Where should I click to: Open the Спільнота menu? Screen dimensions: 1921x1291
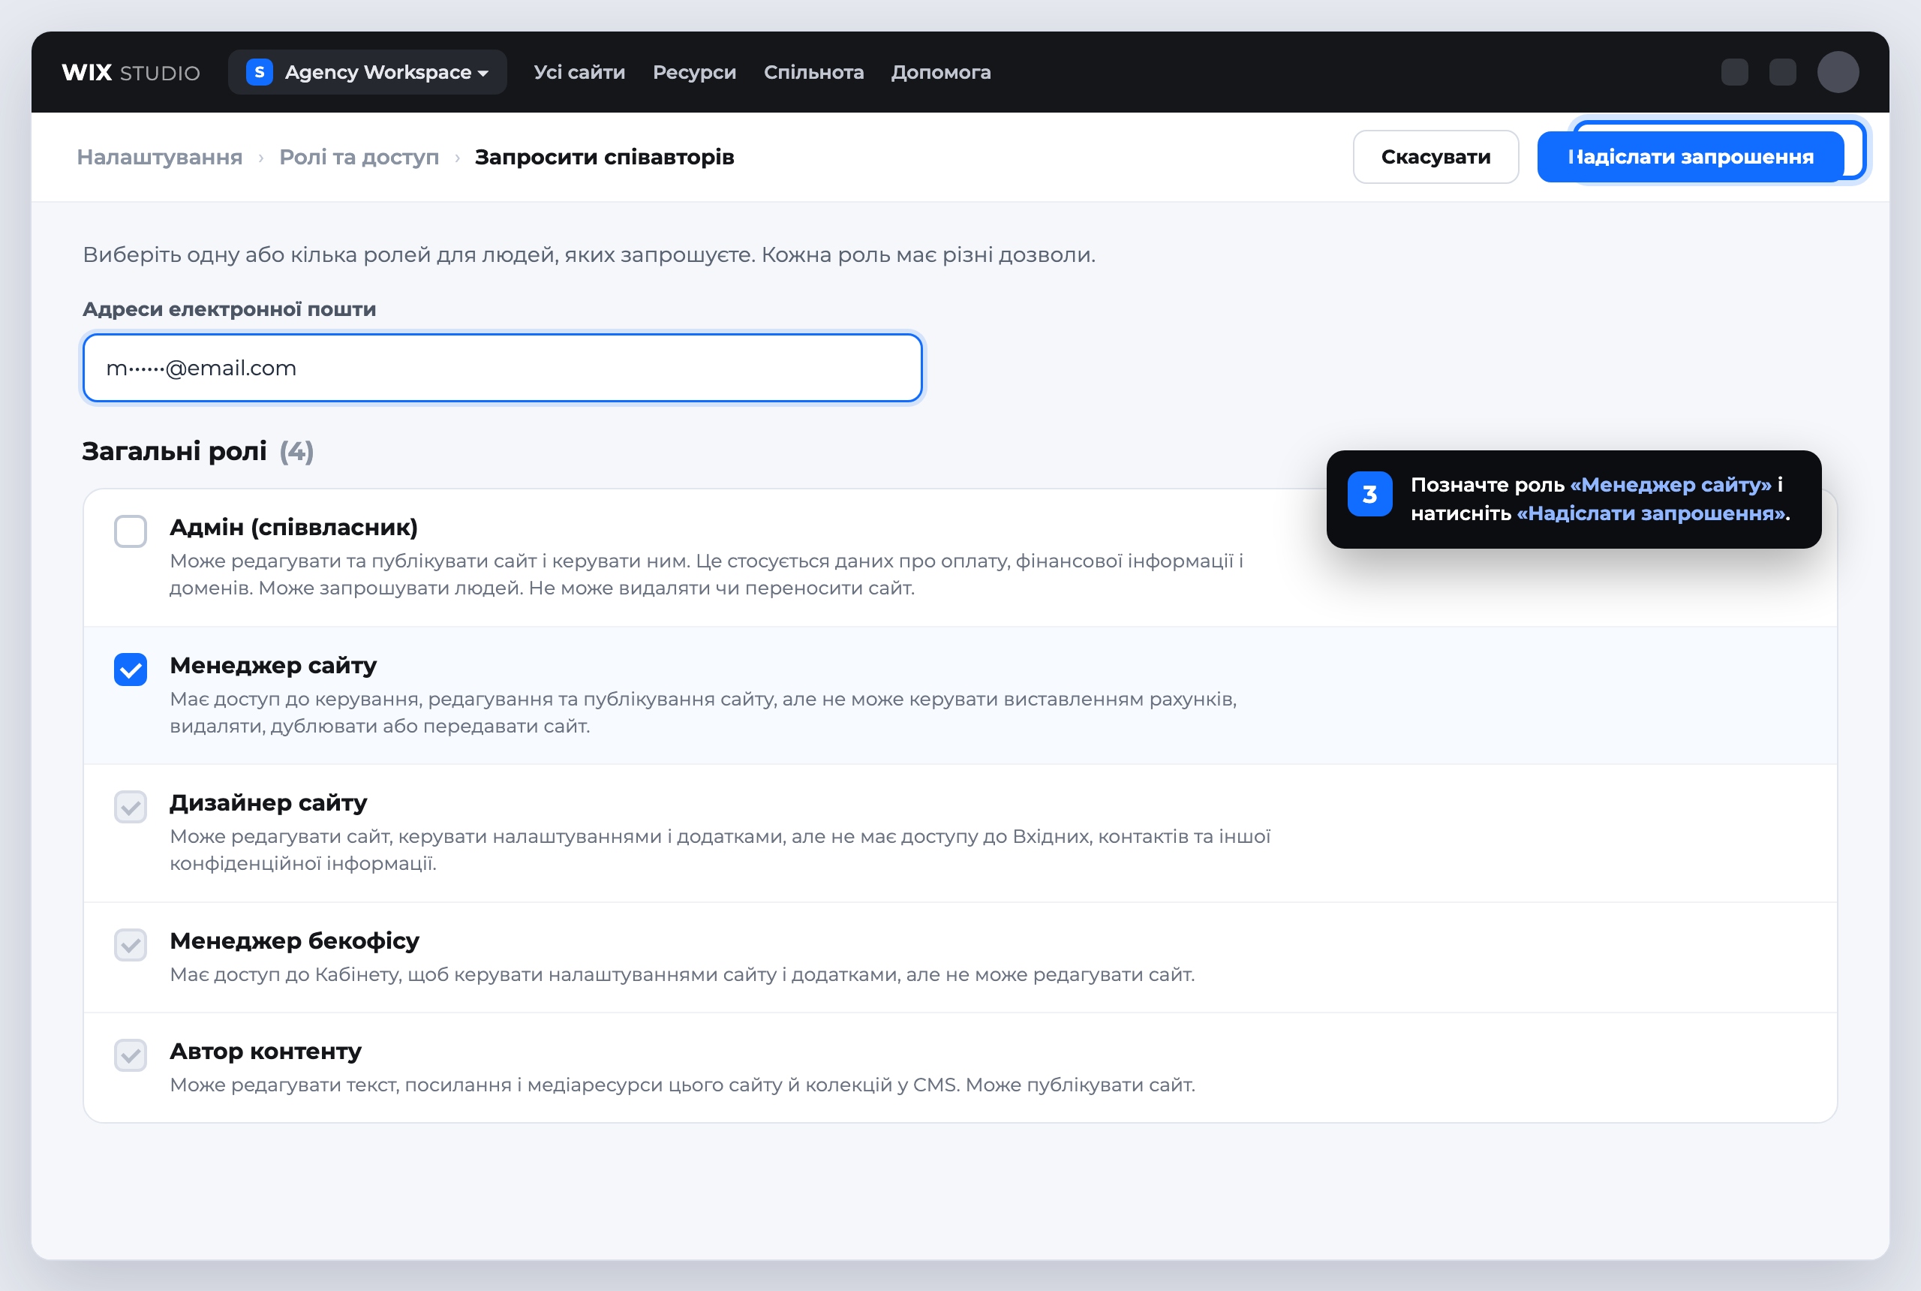[x=813, y=73]
